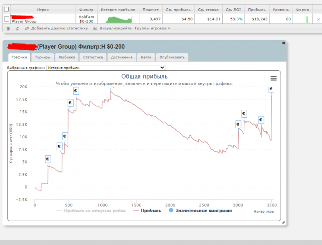
Task: Open the Найти tab
Action: [146, 57]
